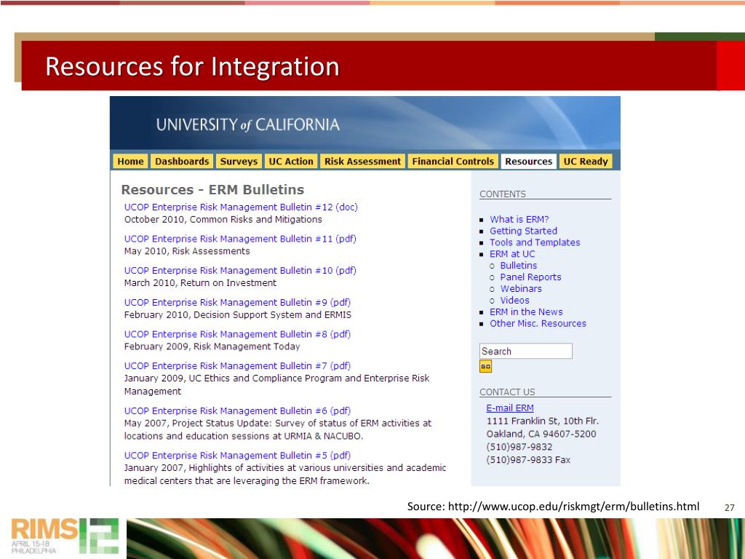Open ERM Bulletin #10 pdf link

pos(240,271)
